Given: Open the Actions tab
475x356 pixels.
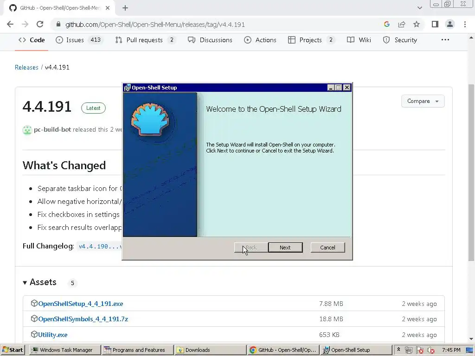Looking at the screenshot, I should point(260,40).
